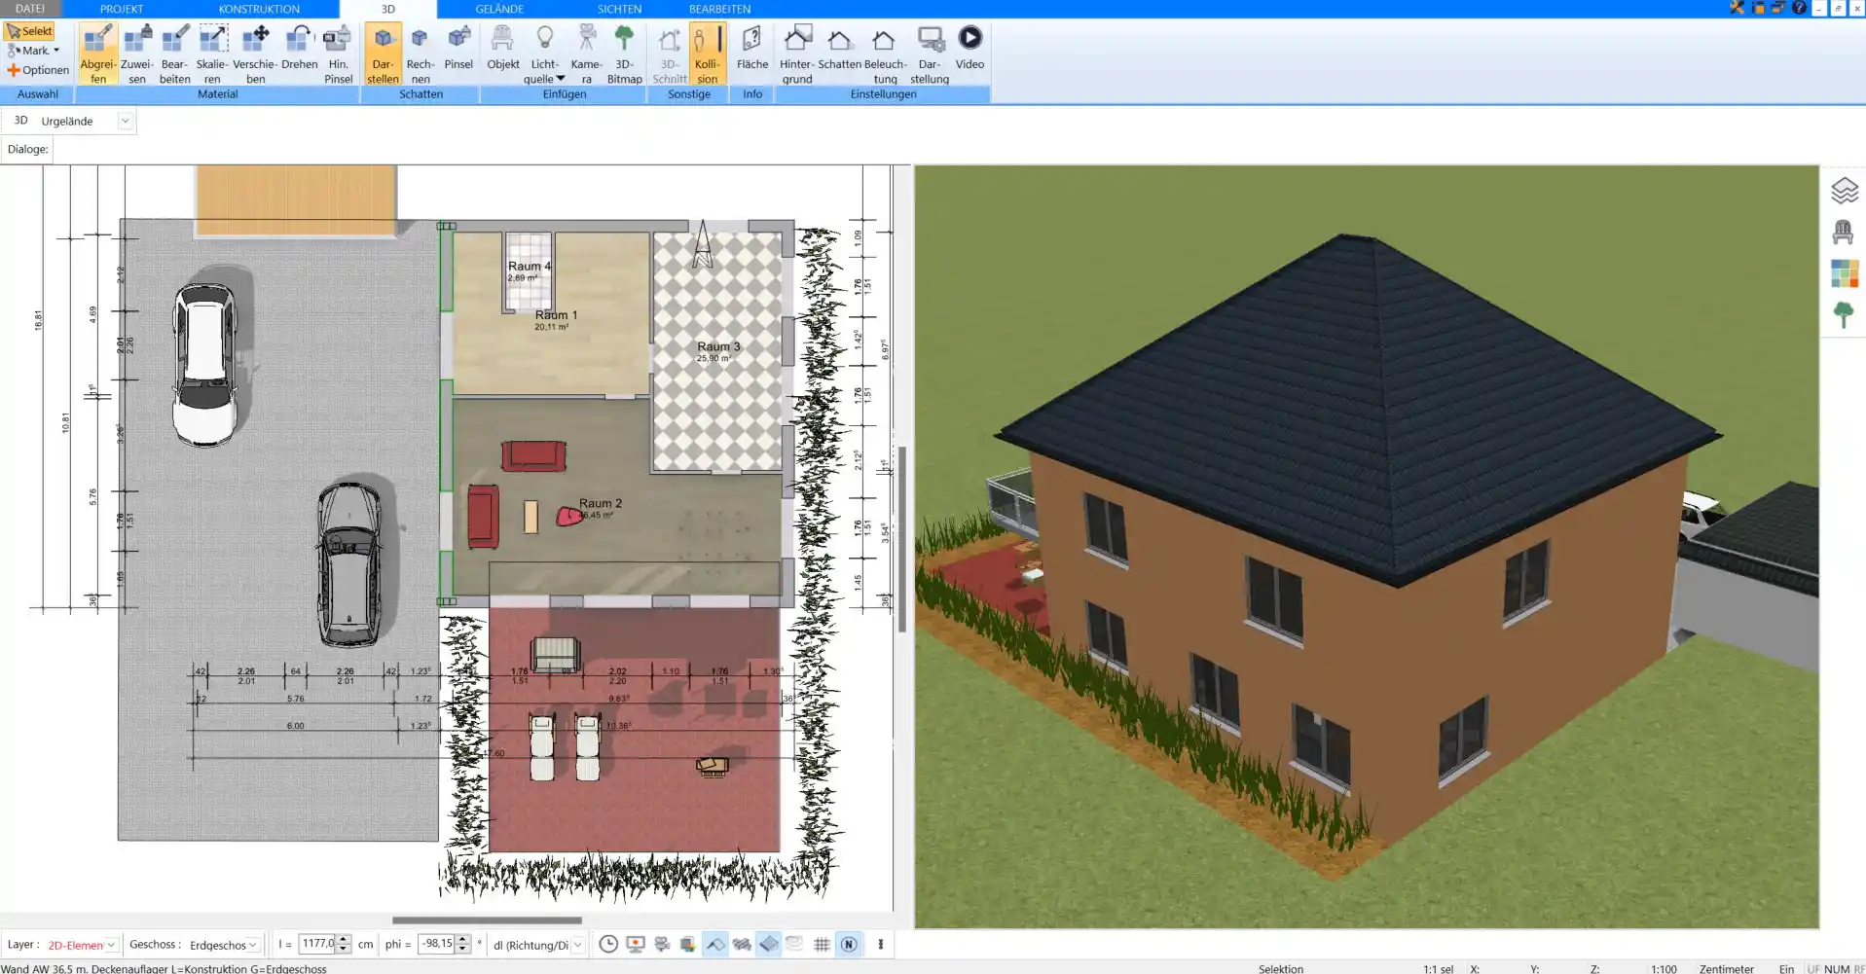The height and width of the screenshot is (974, 1866).
Task: Insert a 3D-Bitmap tree
Action: point(624,54)
